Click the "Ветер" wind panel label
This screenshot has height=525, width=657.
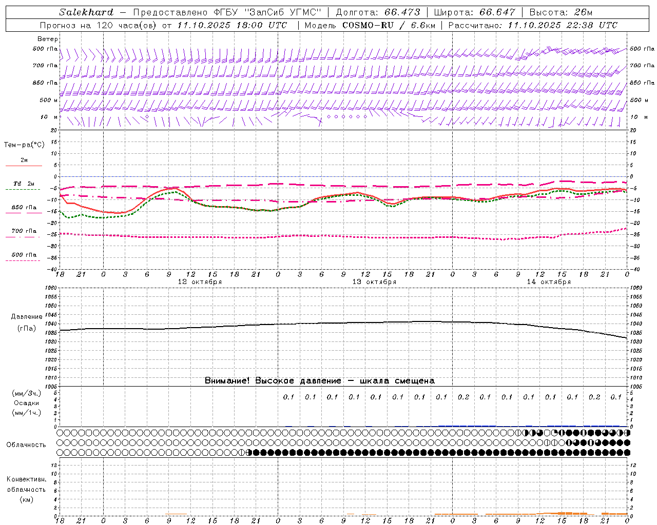[48, 39]
